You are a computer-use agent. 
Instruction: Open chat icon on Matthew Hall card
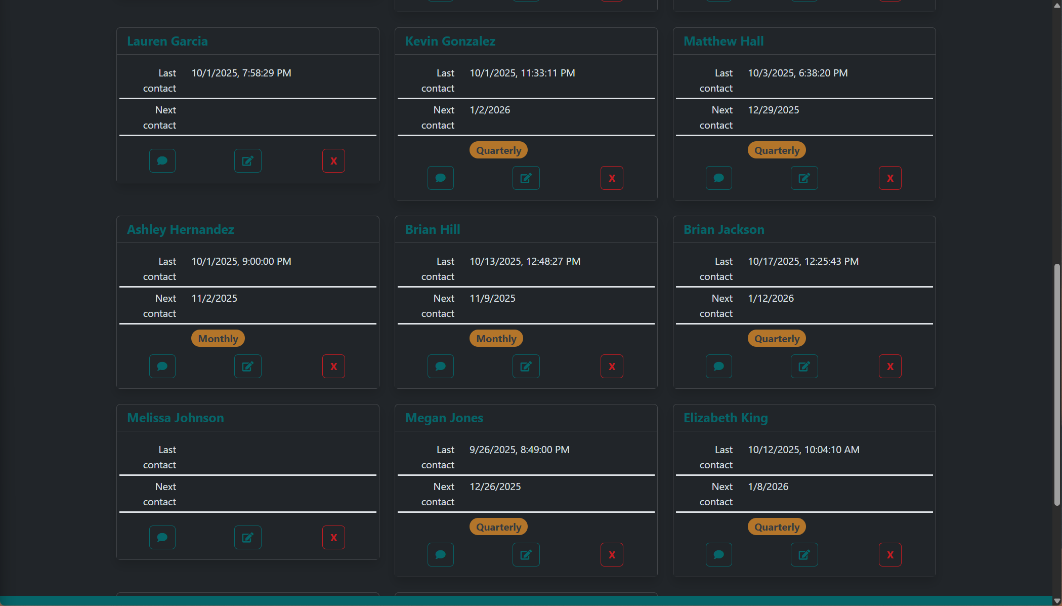point(719,178)
